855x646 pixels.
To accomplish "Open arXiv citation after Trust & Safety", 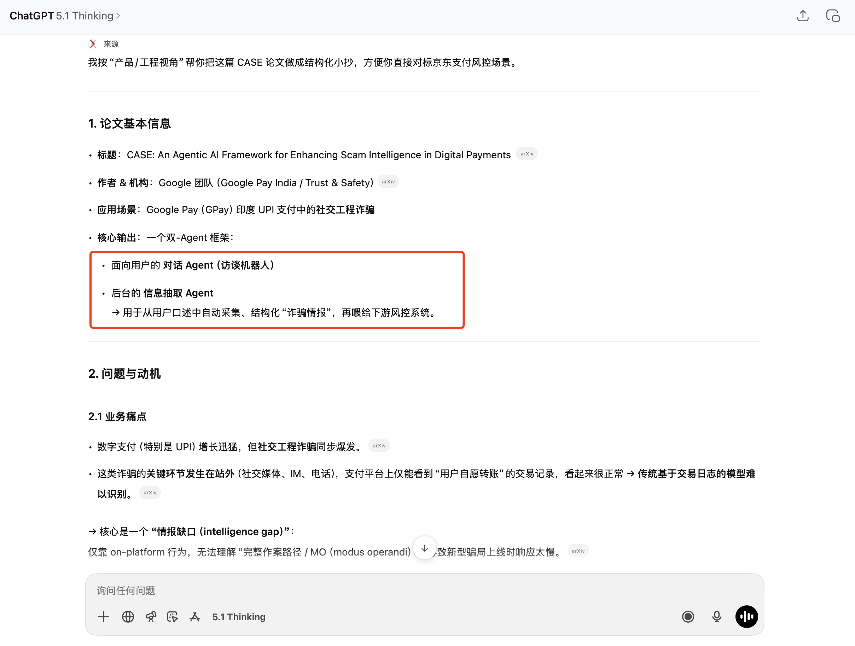I will click(388, 182).
